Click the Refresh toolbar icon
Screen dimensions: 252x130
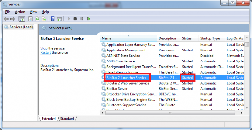[37, 19]
